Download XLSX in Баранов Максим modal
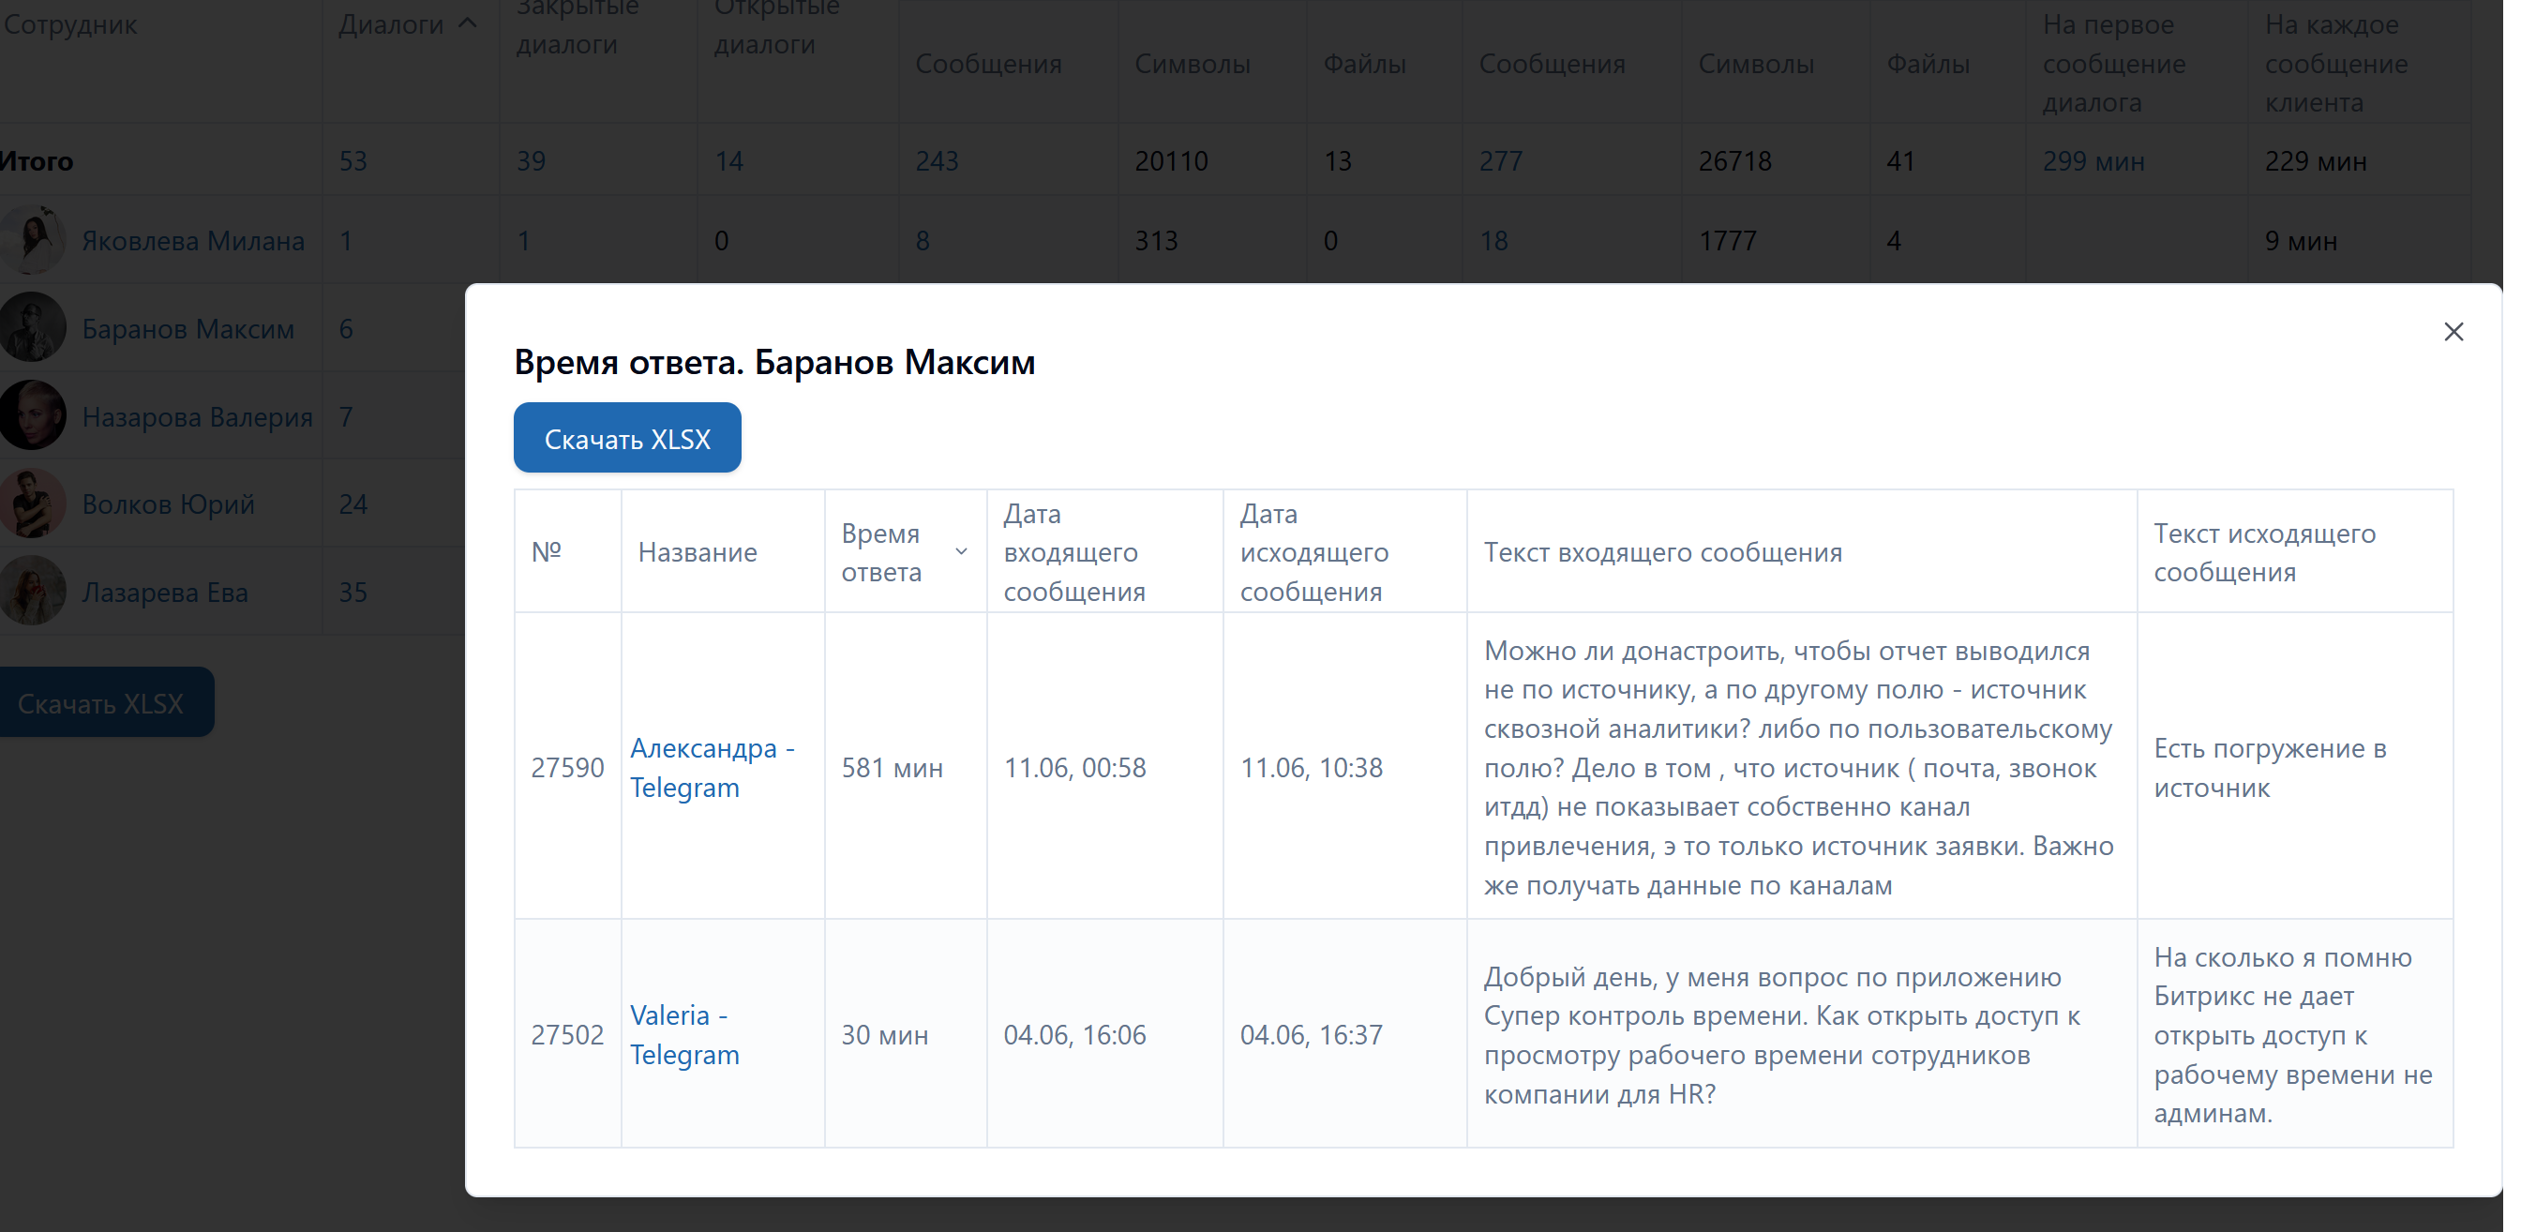This screenshot has height=1232, width=2536. (x=627, y=437)
